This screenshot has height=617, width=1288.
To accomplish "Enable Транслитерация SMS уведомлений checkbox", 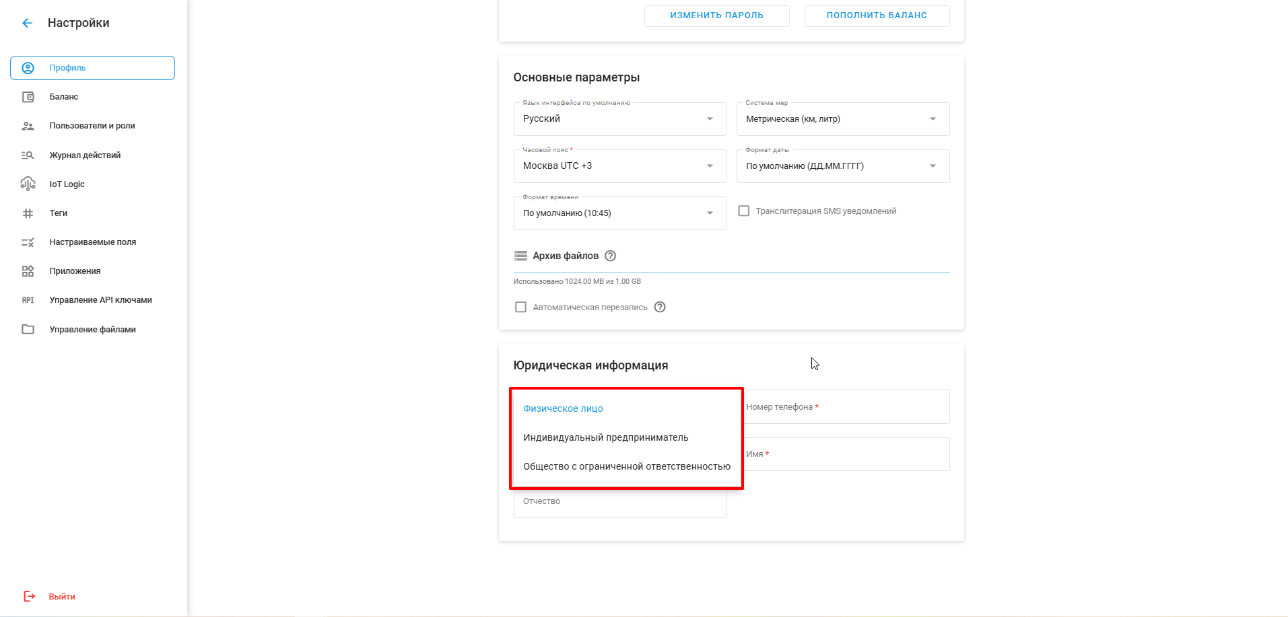I will [x=744, y=211].
